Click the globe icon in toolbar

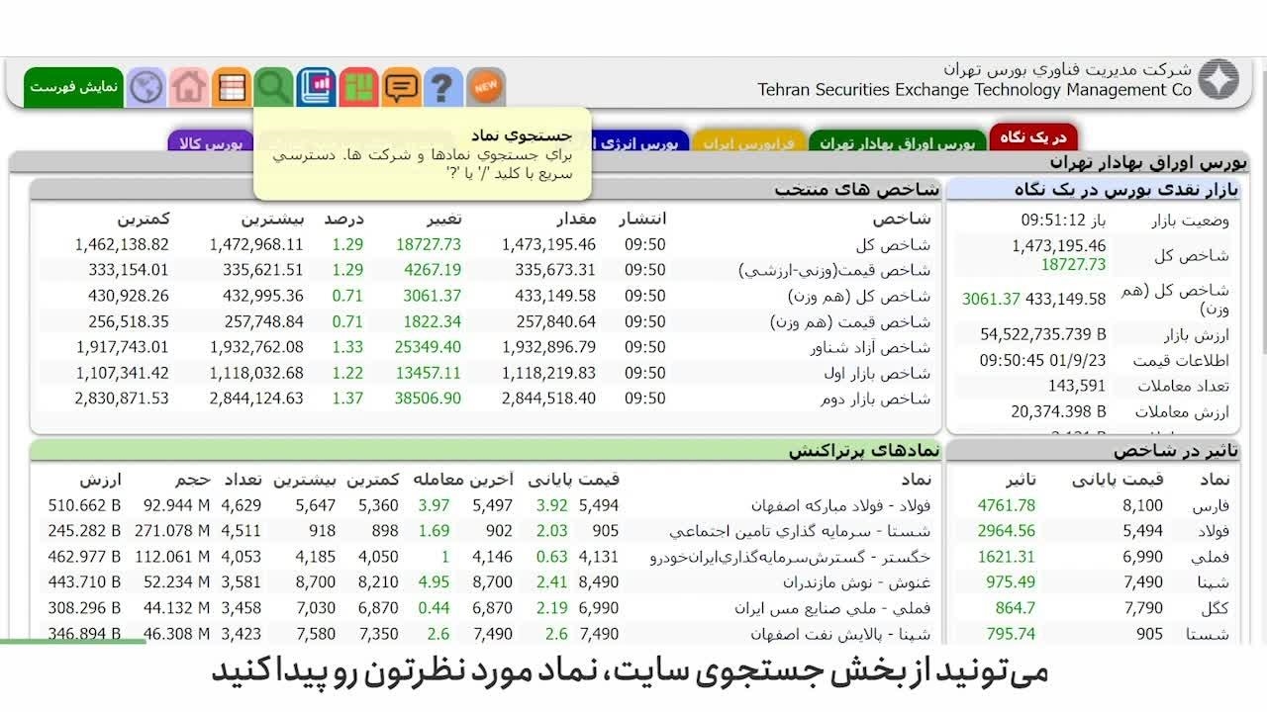click(146, 88)
